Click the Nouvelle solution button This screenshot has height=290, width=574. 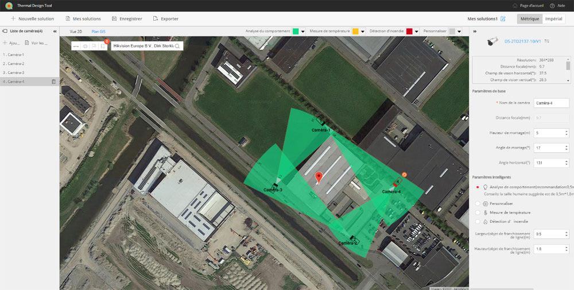tap(32, 19)
